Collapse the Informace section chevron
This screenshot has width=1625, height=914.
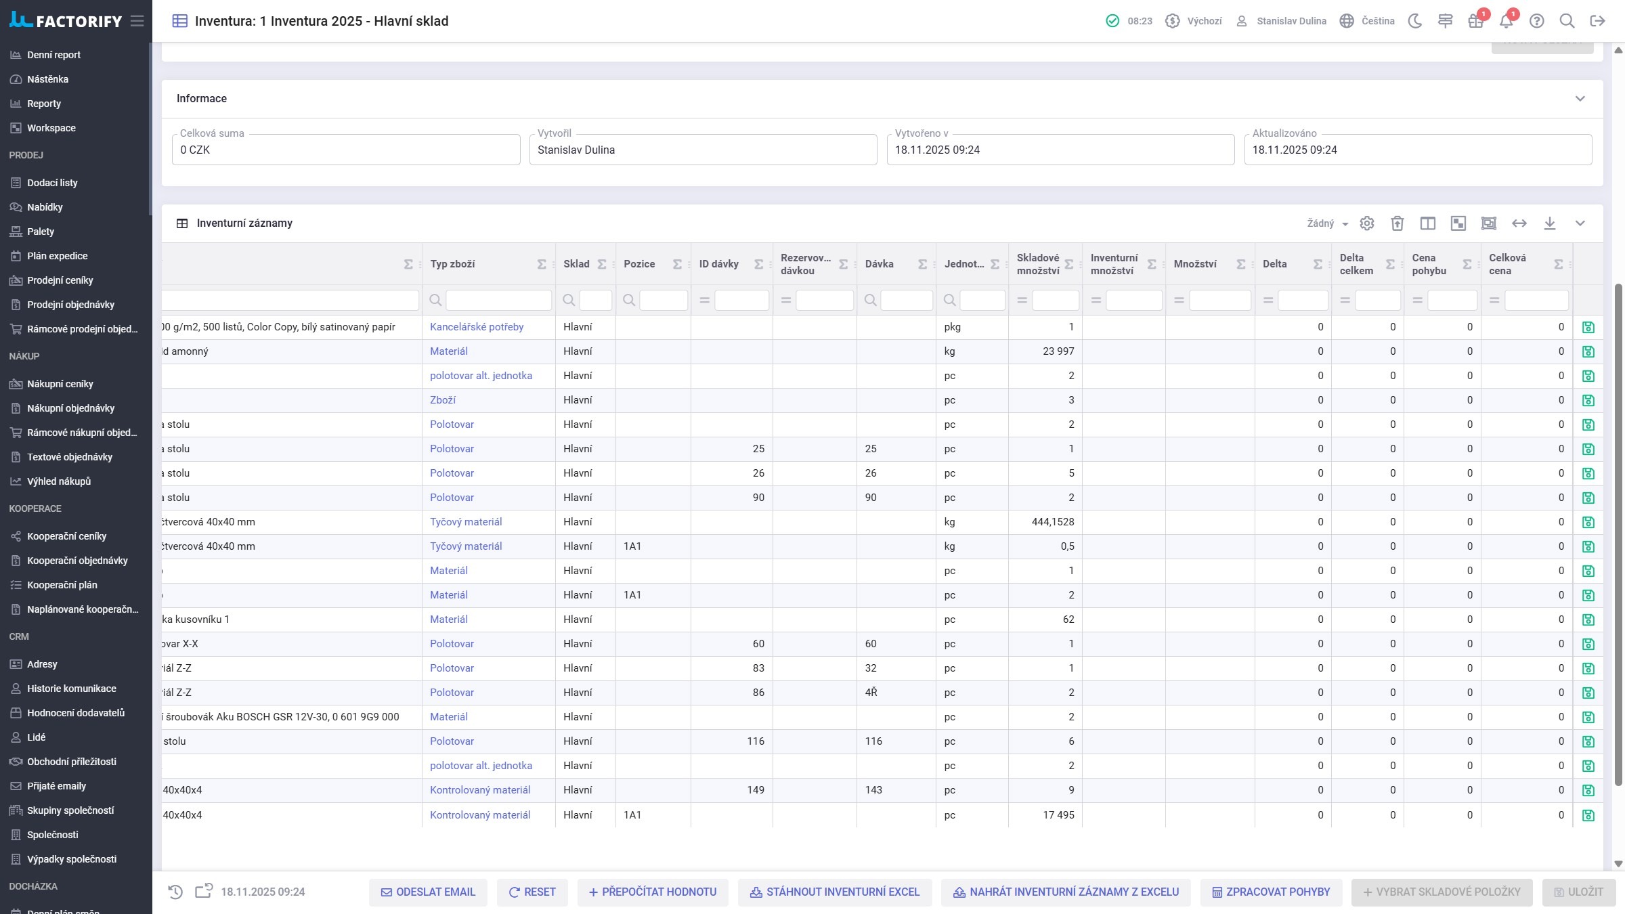tap(1580, 99)
